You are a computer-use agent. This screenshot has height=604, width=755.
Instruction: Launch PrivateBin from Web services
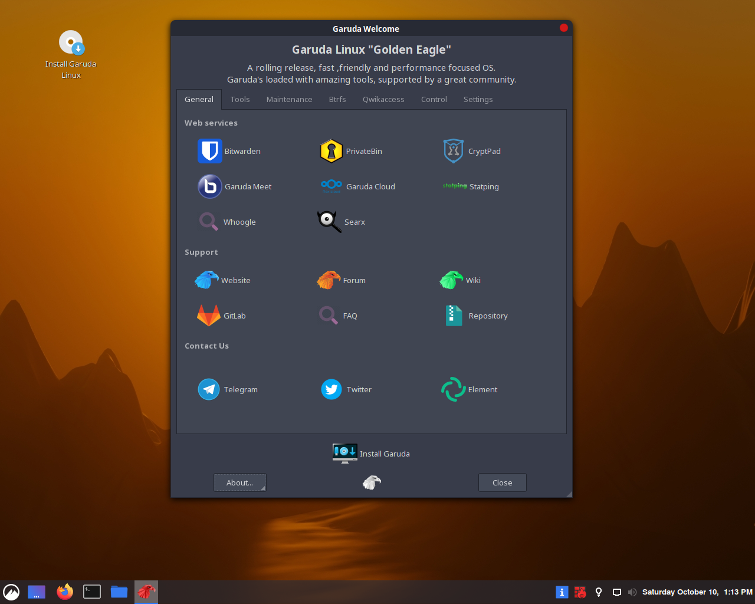click(x=351, y=151)
